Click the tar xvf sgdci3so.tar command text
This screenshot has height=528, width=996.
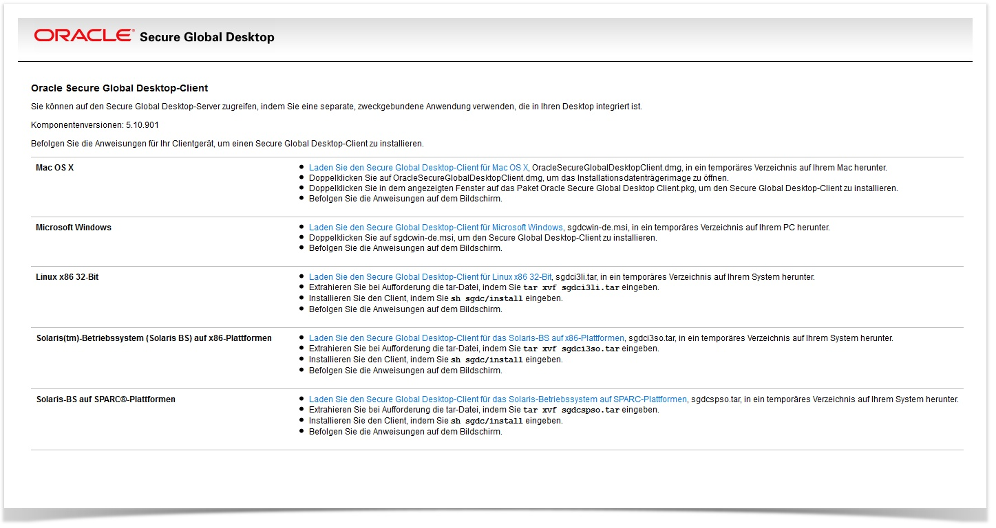pos(571,349)
